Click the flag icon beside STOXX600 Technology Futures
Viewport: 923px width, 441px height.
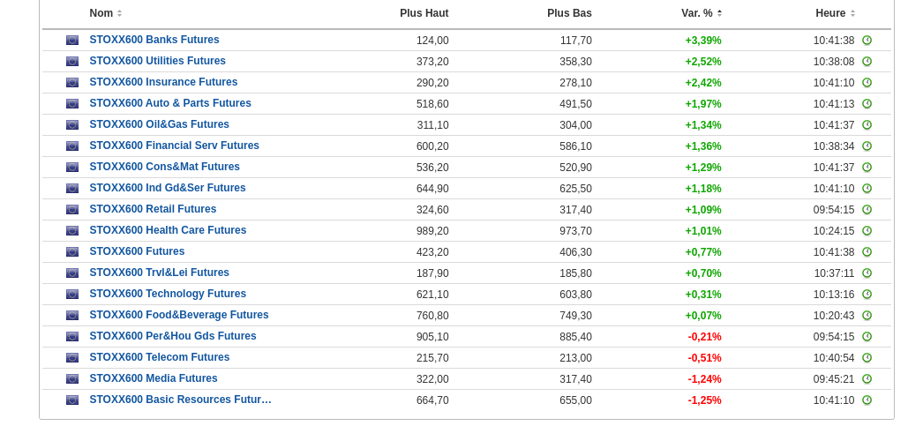(x=72, y=295)
